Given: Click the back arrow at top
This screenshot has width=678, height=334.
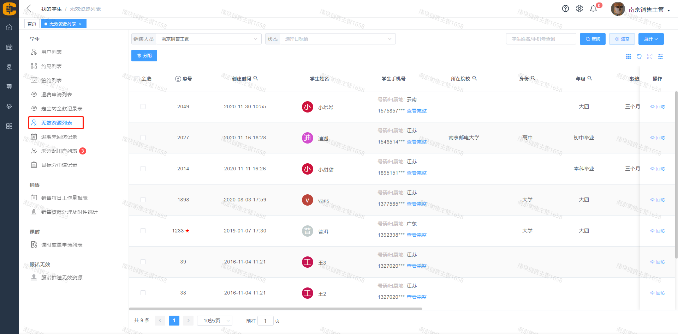Looking at the screenshot, I should [x=29, y=8].
